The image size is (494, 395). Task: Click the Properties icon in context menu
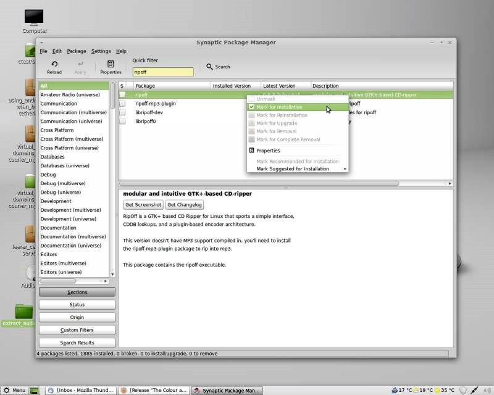251,151
